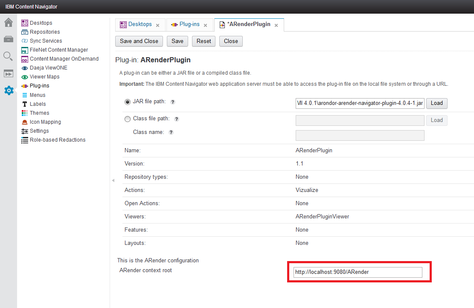This screenshot has height=308, width=474.
Task: Click the Content Manager OnDemand OD icon
Action: [x=25, y=59]
